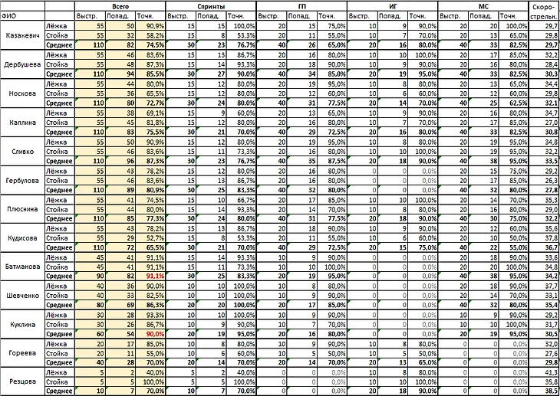
Task: Click Резцова's 40,0% Лёжка total accuracy
Action: pyautogui.click(x=150, y=372)
